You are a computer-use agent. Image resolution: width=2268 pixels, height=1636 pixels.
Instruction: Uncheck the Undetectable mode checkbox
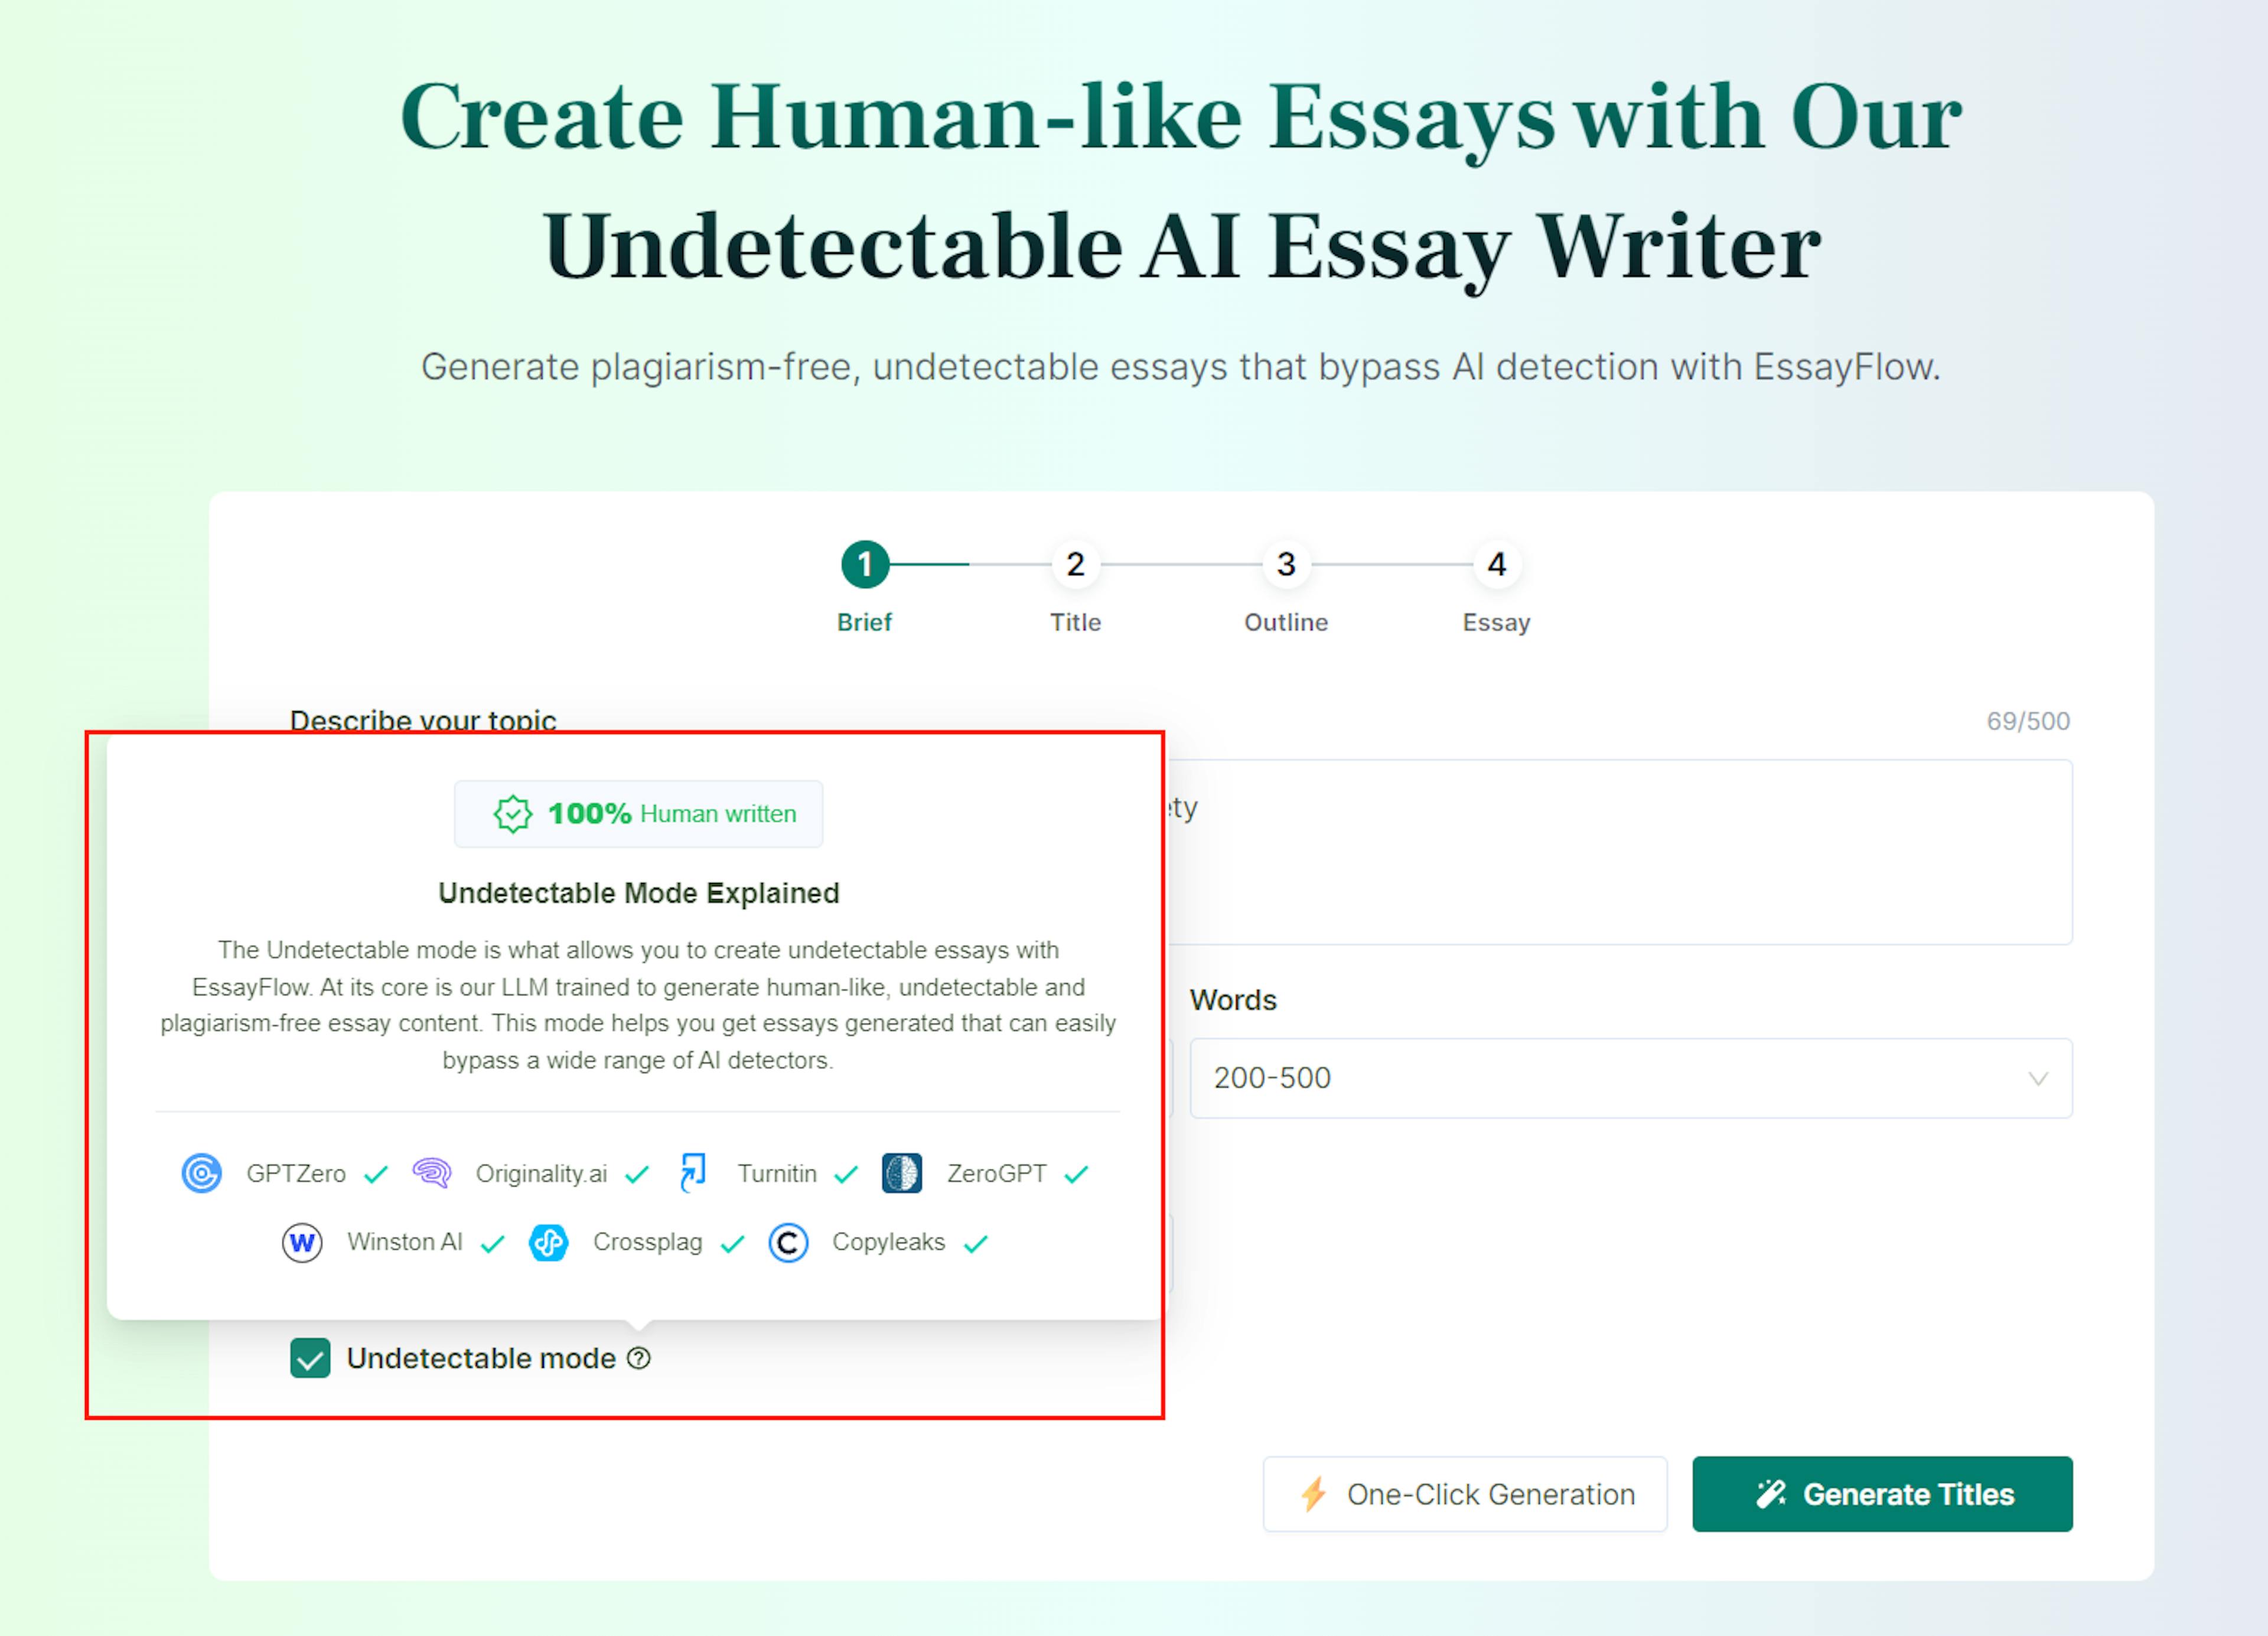click(x=310, y=1358)
